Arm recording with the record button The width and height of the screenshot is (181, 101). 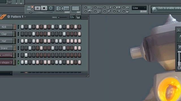point(51,8)
